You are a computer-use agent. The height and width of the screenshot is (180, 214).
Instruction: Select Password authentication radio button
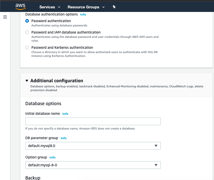pos(27,21)
